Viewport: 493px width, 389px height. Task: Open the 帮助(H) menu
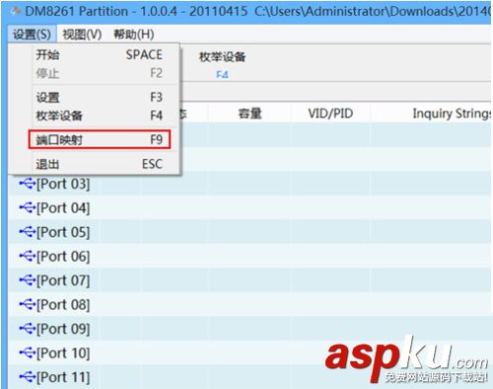tap(134, 35)
